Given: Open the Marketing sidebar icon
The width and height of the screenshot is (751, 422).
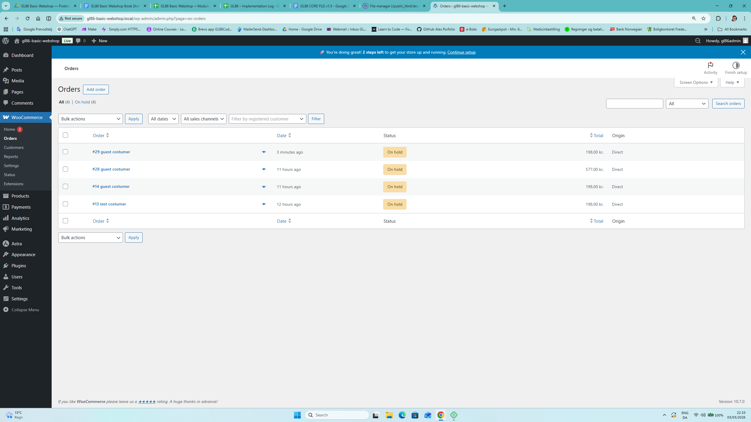Looking at the screenshot, I should [x=6, y=229].
